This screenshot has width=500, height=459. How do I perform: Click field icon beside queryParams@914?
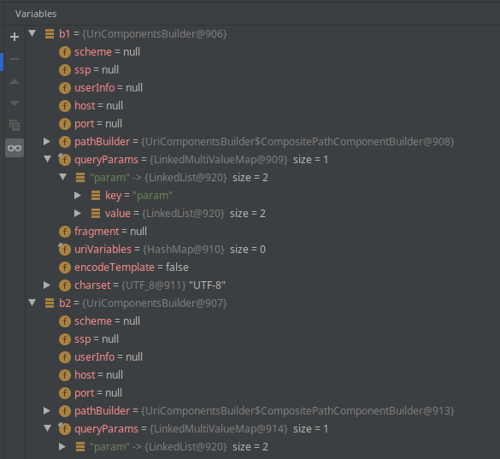pyautogui.click(x=65, y=429)
